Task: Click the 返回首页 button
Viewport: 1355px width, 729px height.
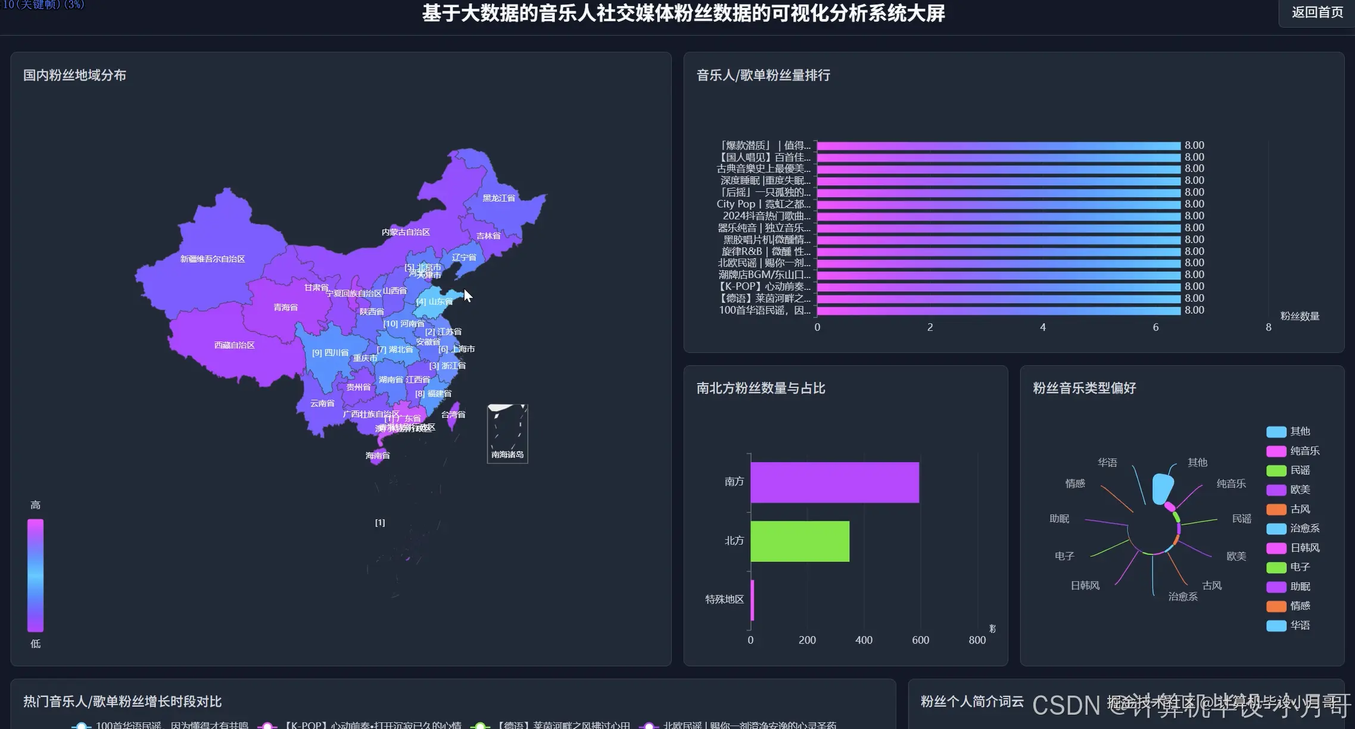Action: pyautogui.click(x=1316, y=11)
